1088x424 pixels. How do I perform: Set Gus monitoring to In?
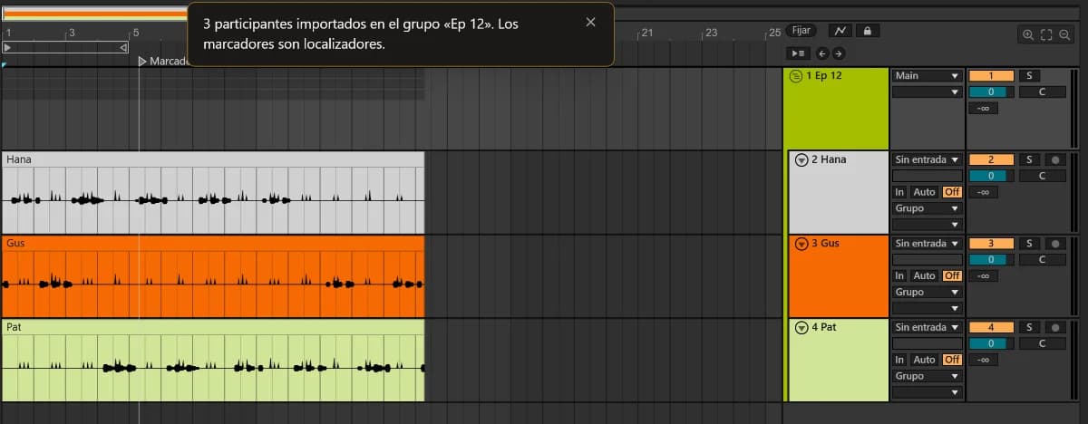(899, 275)
